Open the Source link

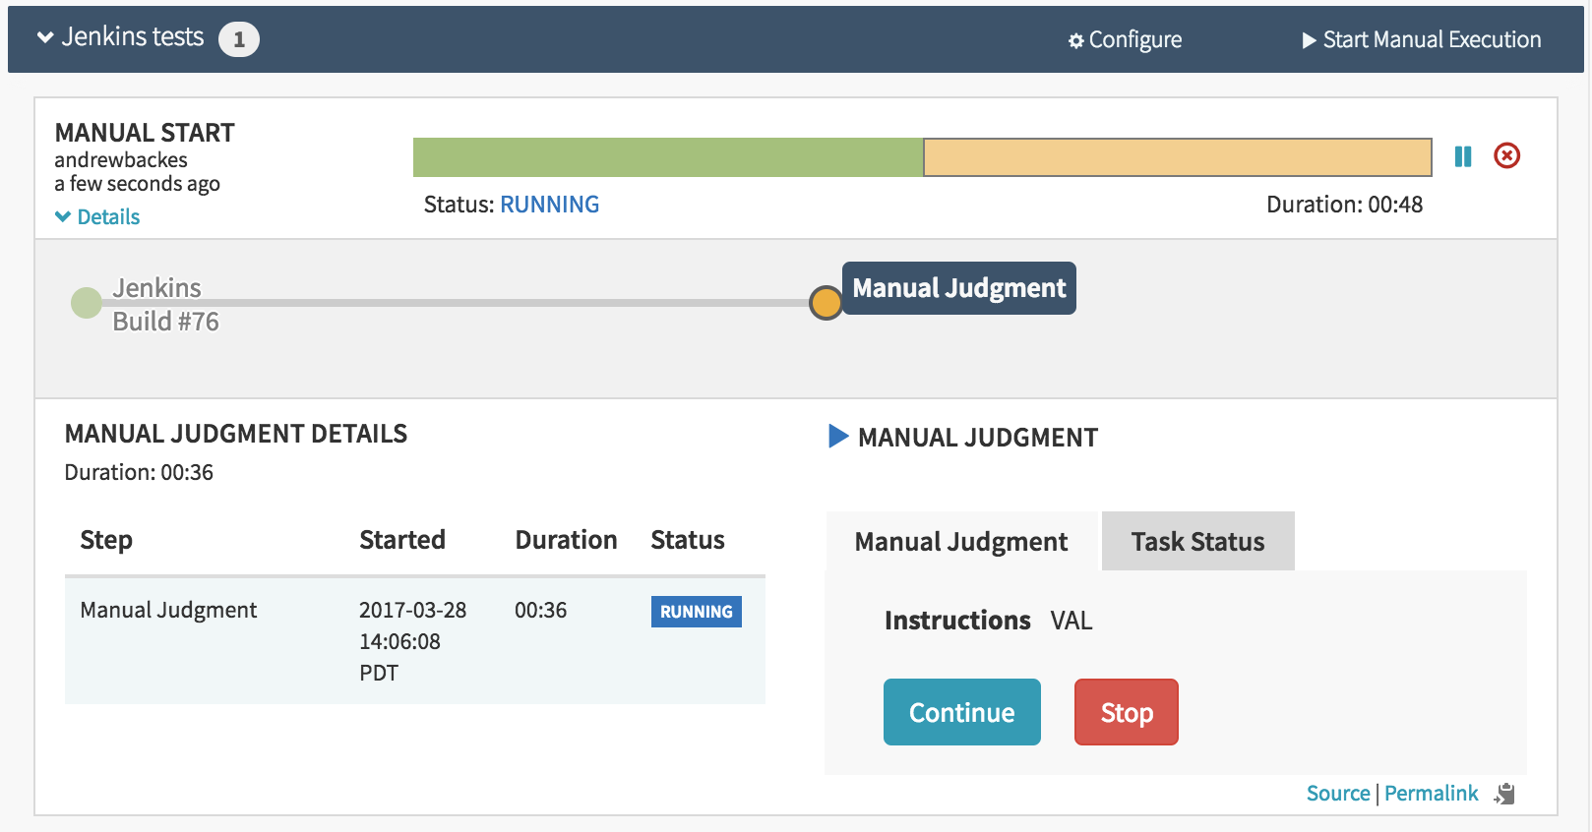coord(1337,794)
